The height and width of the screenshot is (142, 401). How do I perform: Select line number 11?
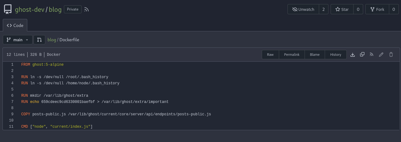(11, 126)
